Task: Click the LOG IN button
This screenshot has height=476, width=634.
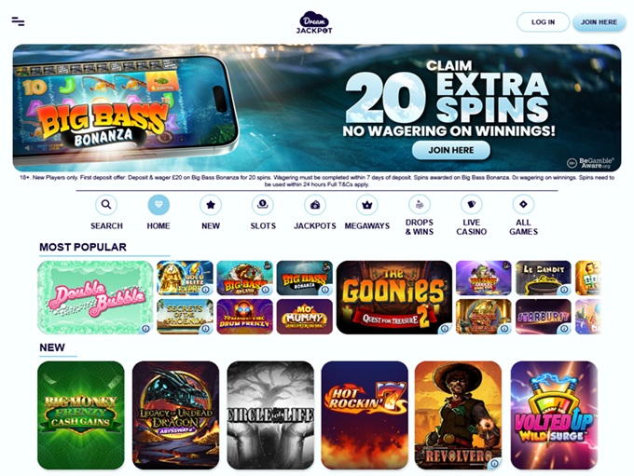Action: pos(543,22)
